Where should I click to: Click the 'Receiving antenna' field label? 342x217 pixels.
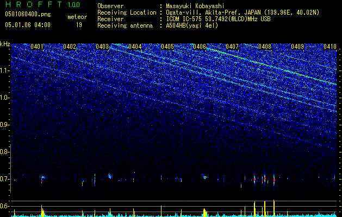coord(125,25)
